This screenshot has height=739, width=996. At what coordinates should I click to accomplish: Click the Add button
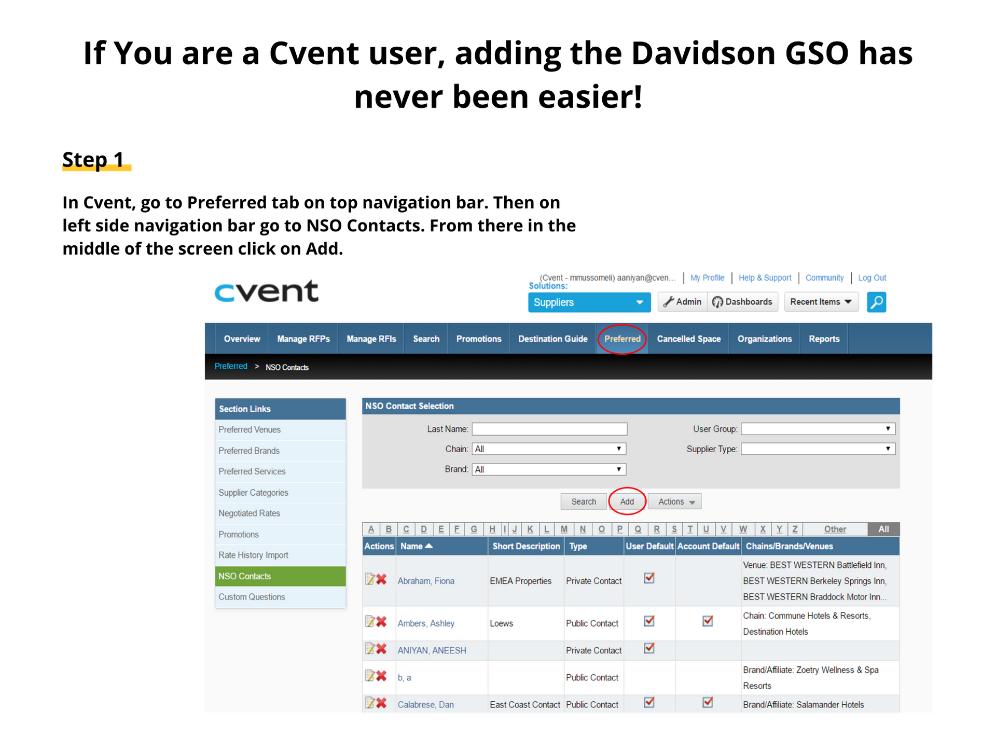click(627, 501)
